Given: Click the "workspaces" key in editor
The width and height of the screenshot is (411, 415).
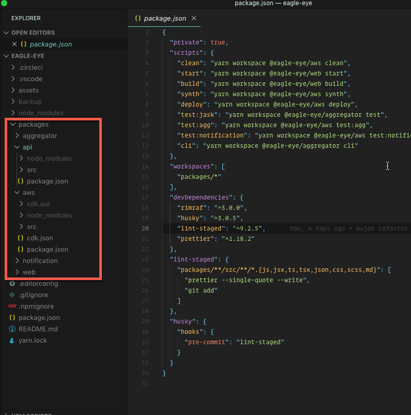Looking at the screenshot, I should click(192, 166).
